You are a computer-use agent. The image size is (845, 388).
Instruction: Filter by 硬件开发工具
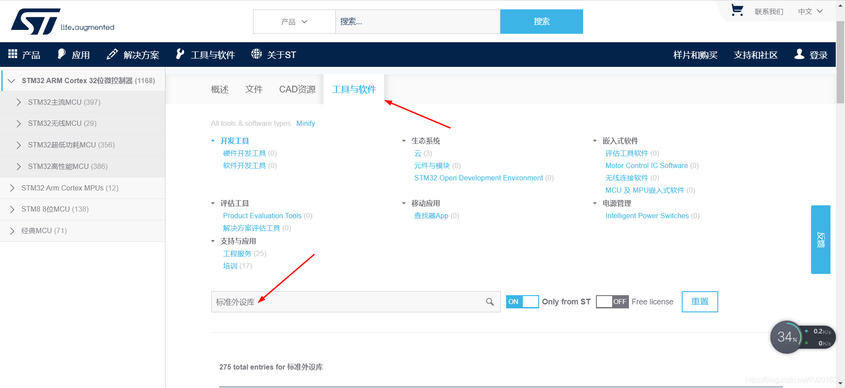pos(244,153)
